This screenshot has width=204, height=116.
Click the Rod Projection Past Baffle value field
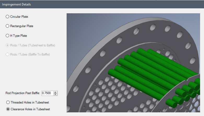47,93
